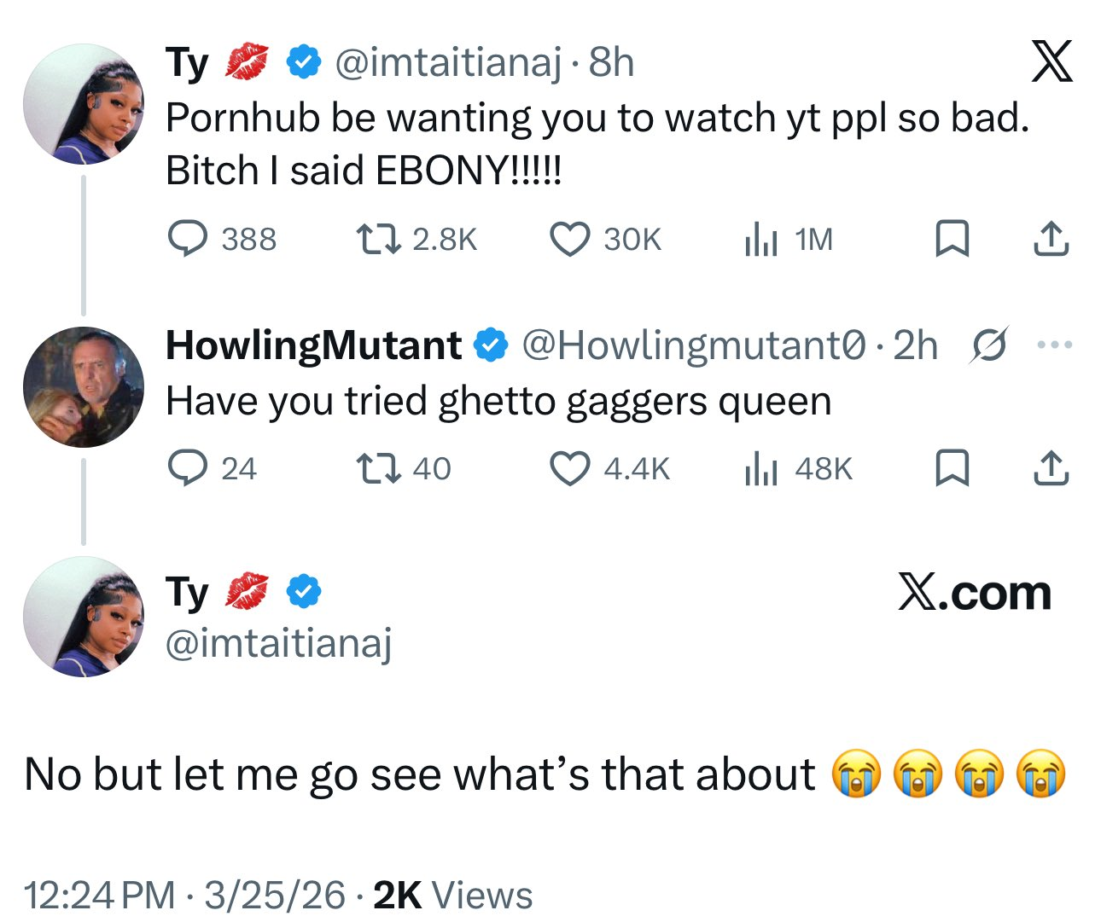Viewport: 1101px width, 922px height.
Task: Bookmark HowlingMutant's reply
Action: pos(952,468)
